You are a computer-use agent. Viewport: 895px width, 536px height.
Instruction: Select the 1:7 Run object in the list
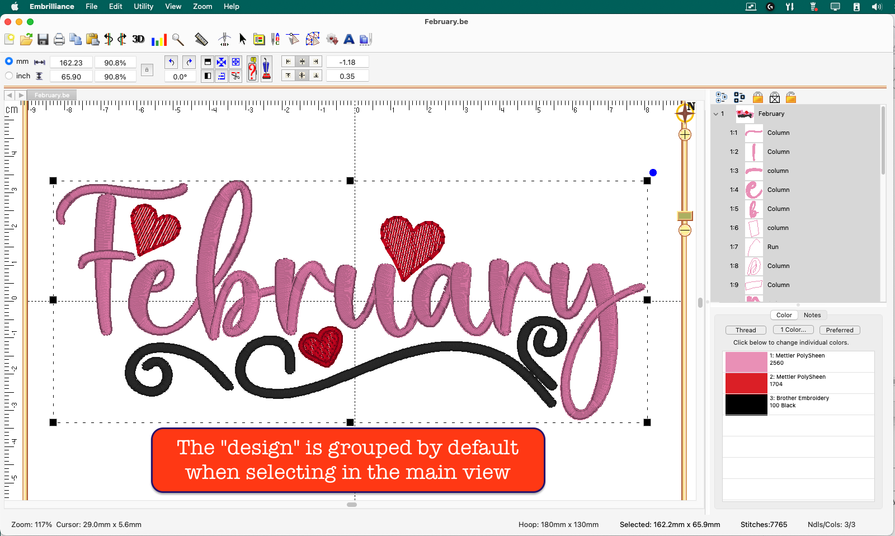click(778, 247)
